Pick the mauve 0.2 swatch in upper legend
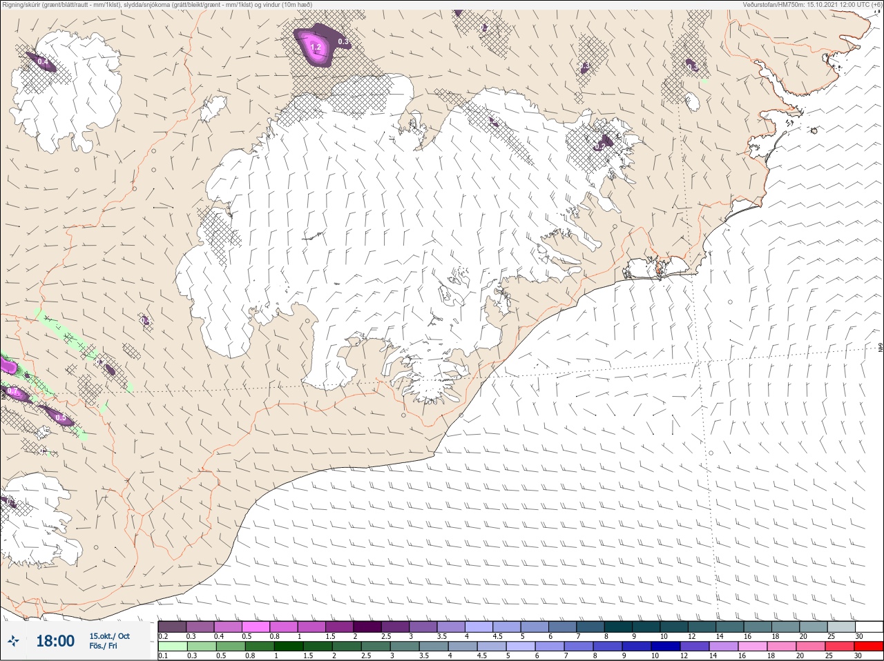884x661 pixels. point(172,627)
